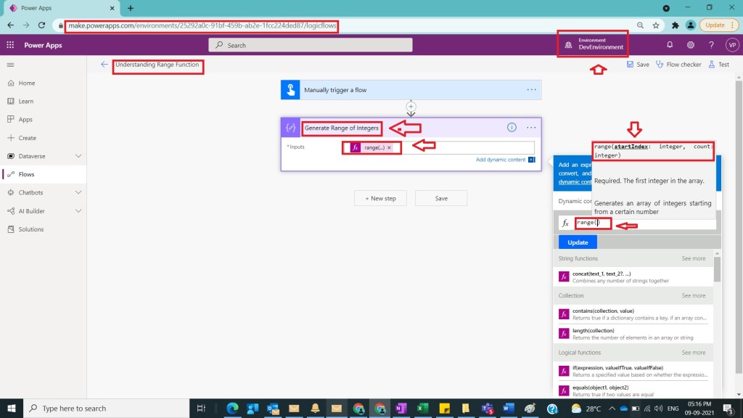Open the settings gear in header
The image size is (743, 418).
coord(691,45)
